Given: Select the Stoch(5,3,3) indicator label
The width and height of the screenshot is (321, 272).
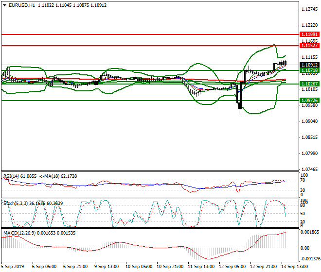Looking at the screenshot, I should point(33,204).
